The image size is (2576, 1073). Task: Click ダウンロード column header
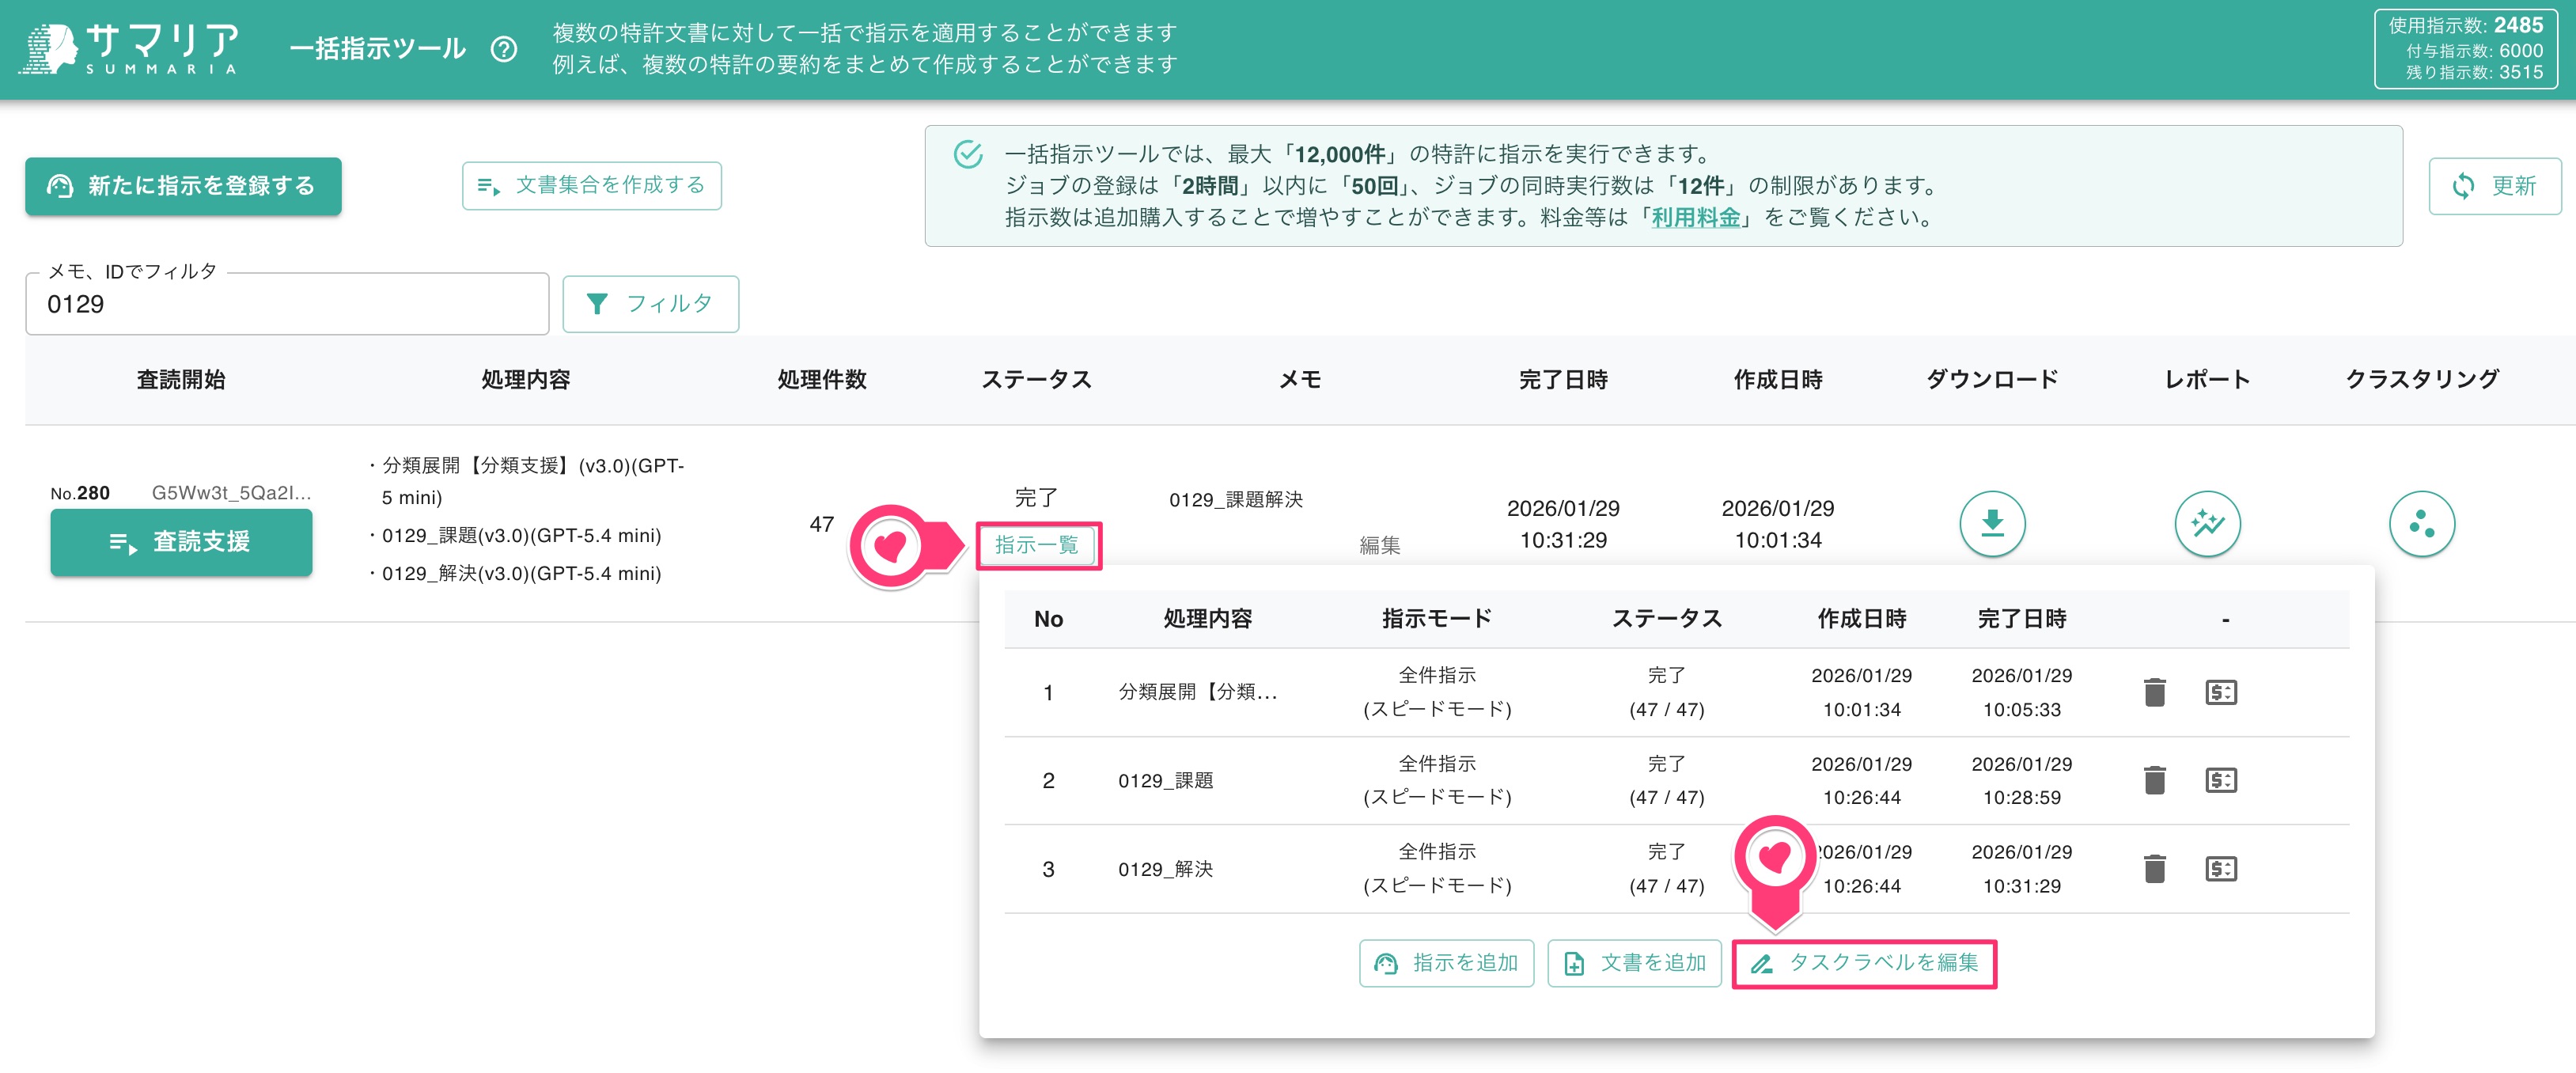point(1992,380)
